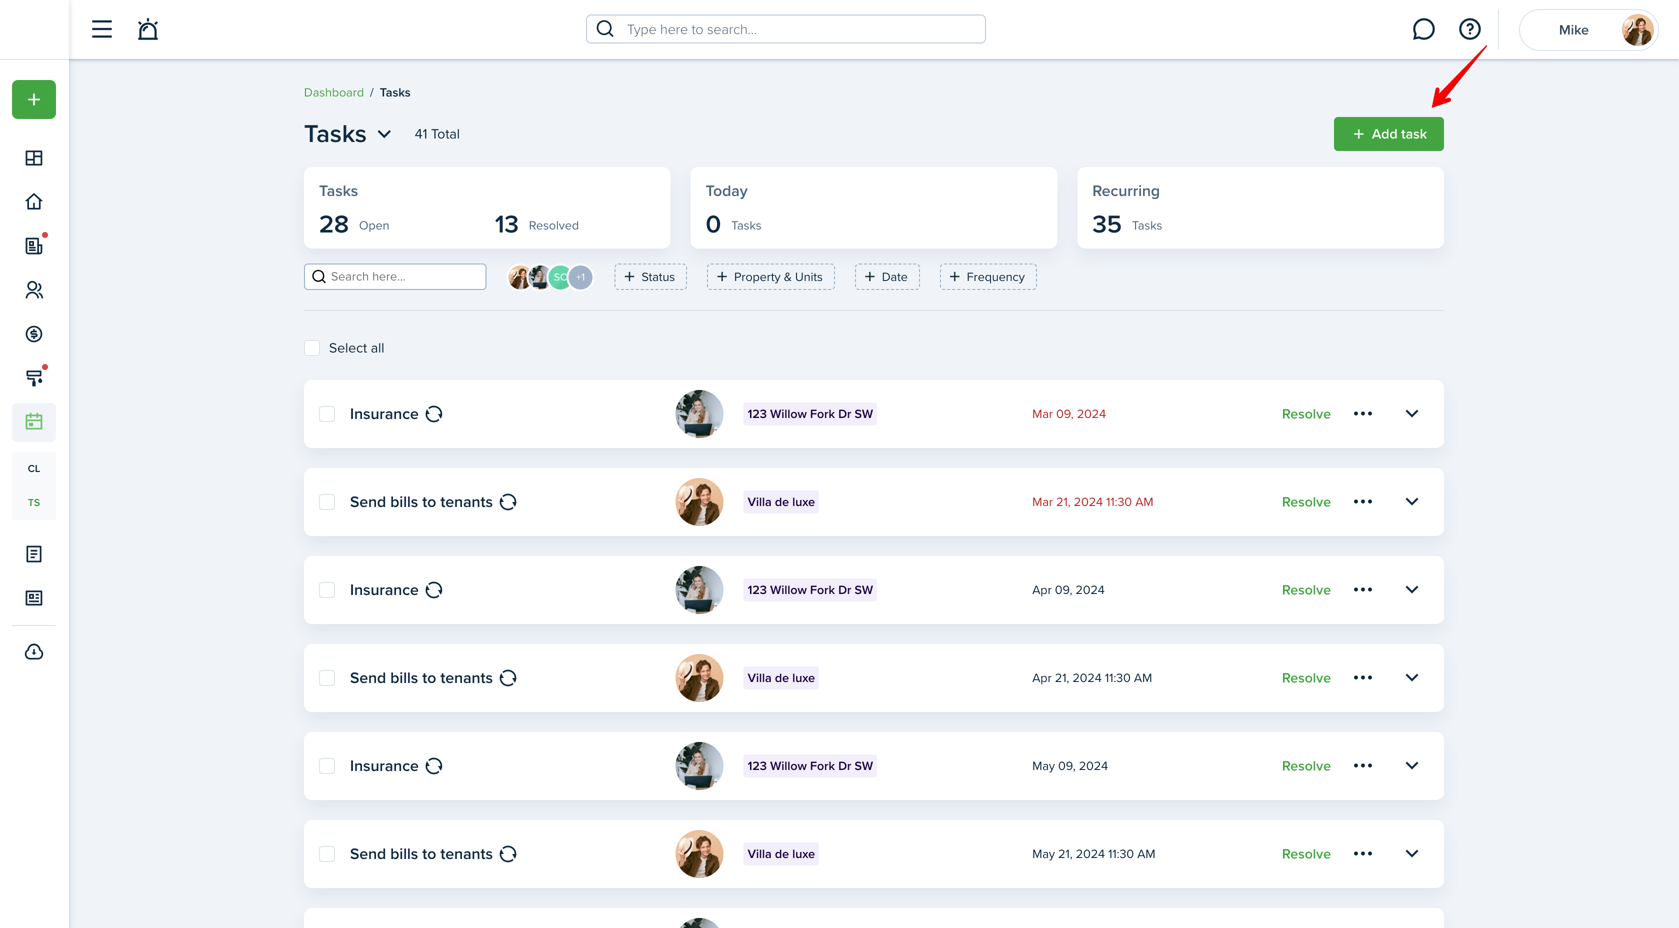Open the Recurring 35 Tasks card

click(x=1260, y=208)
